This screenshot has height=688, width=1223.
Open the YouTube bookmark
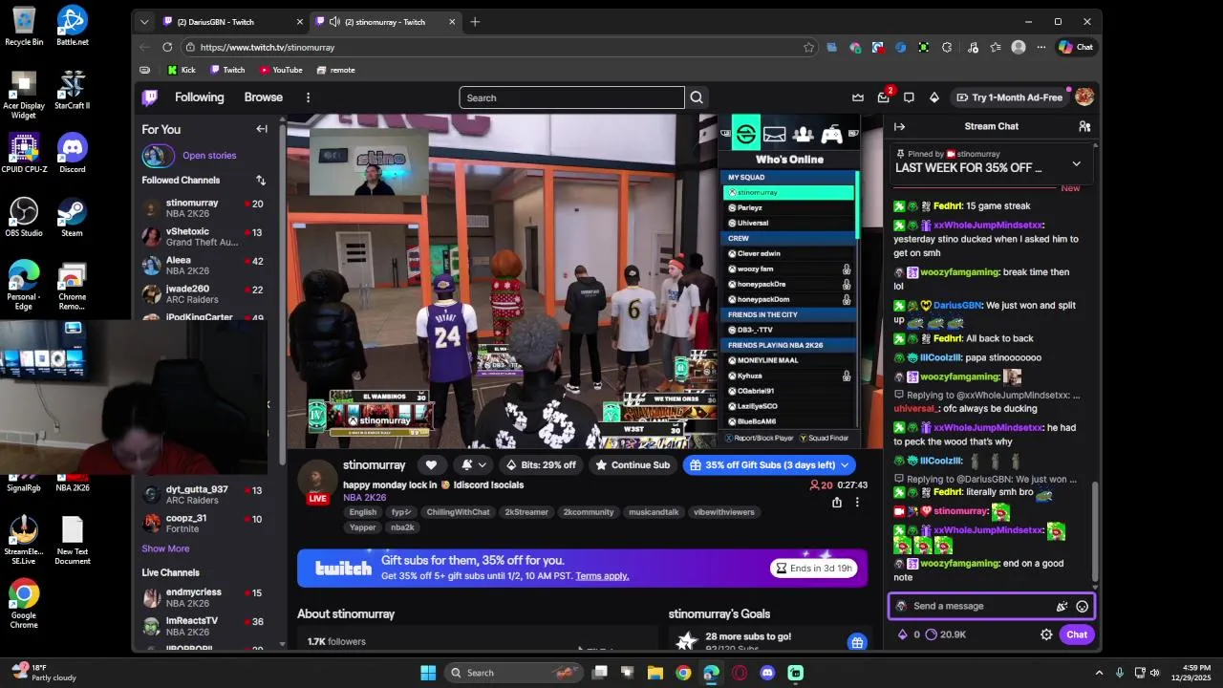point(281,70)
